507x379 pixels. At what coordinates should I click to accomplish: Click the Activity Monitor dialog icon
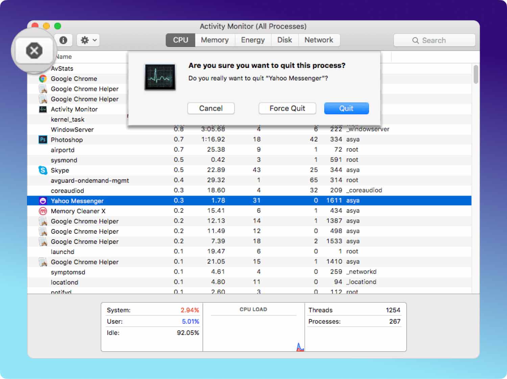[160, 77]
